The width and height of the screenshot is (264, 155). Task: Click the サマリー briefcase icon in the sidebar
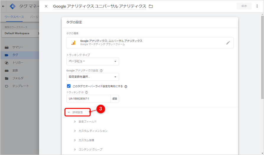pos(6,47)
